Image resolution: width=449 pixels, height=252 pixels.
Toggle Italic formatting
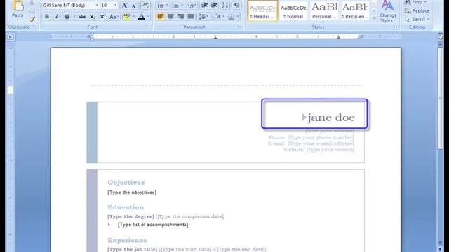(x=57, y=17)
